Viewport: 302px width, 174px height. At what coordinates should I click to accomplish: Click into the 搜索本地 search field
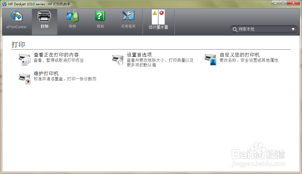click(263, 29)
